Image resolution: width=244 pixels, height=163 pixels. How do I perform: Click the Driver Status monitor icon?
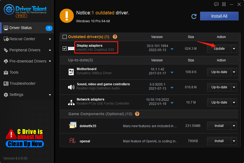point(6,28)
